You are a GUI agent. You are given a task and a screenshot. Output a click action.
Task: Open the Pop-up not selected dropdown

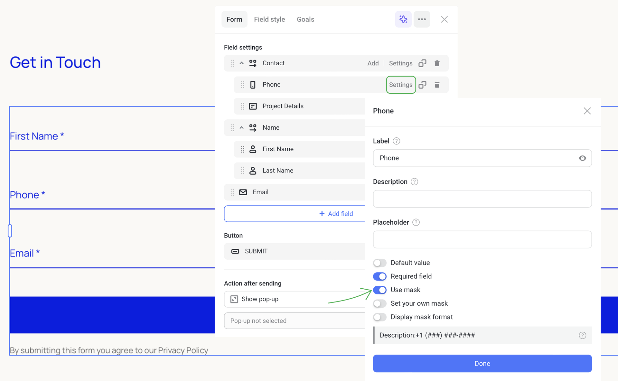[x=294, y=321]
